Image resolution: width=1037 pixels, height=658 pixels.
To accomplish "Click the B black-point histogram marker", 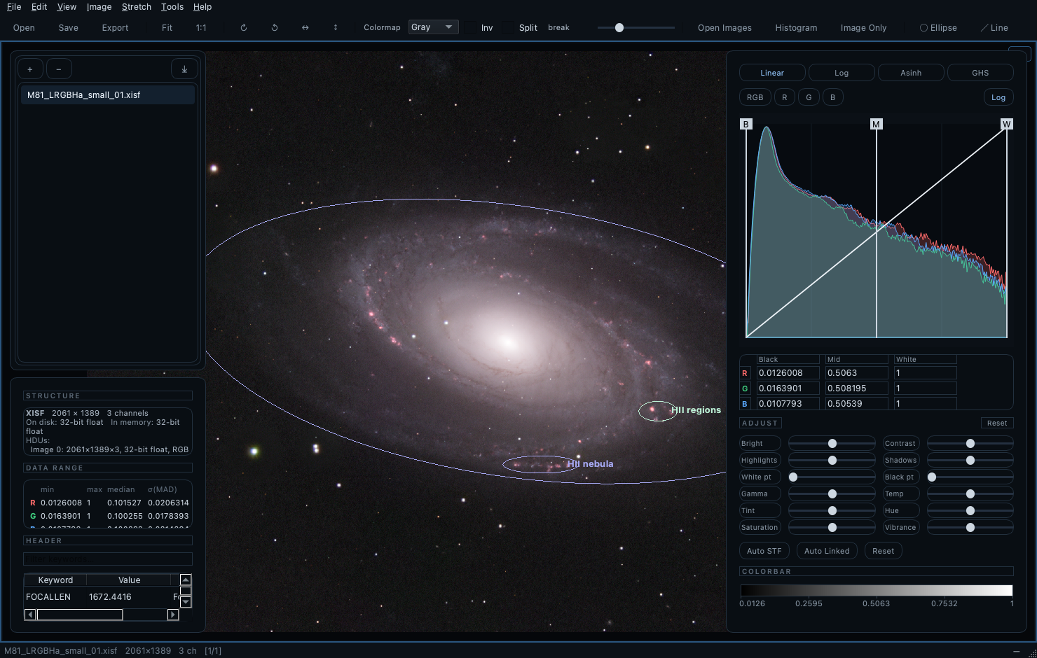I will tap(746, 125).
